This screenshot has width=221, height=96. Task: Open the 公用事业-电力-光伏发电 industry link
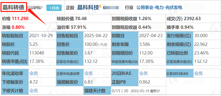159,7
